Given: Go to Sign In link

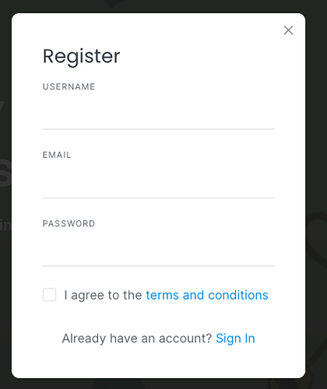Looking at the screenshot, I should coord(235,338).
